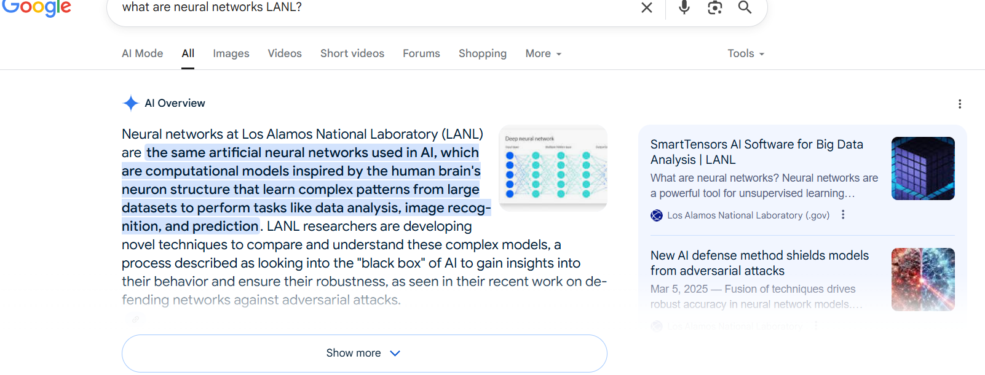Click the adversarial attacks article thumbnail
Image resolution: width=985 pixels, height=375 pixels.
click(x=923, y=279)
